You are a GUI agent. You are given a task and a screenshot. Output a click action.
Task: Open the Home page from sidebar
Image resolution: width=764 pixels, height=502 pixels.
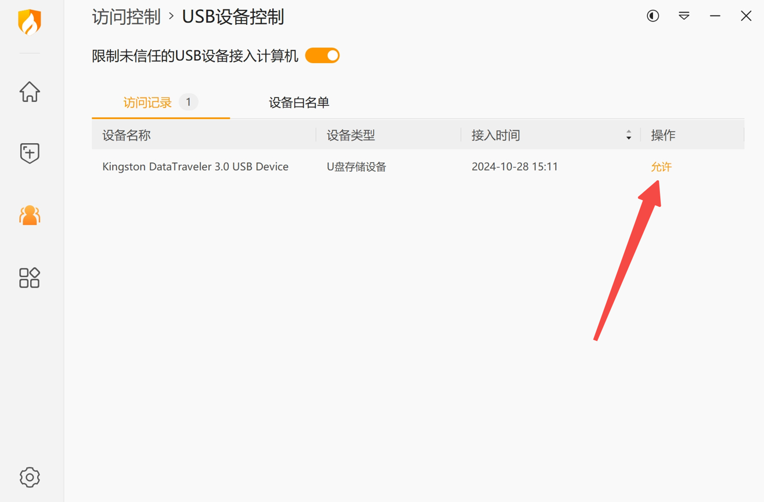[30, 92]
